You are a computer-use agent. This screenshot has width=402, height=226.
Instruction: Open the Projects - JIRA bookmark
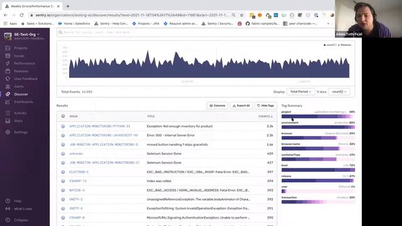point(146,23)
